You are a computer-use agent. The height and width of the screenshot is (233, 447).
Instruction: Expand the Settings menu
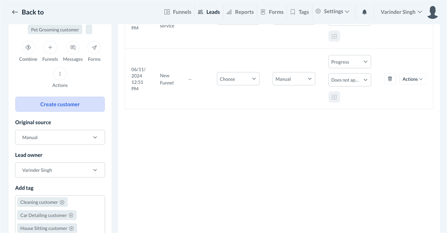(x=332, y=11)
